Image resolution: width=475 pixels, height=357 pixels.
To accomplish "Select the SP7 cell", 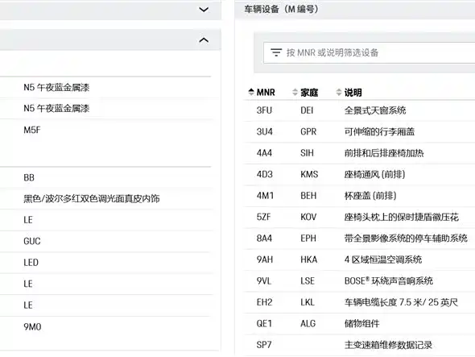I will click(264, 345).
